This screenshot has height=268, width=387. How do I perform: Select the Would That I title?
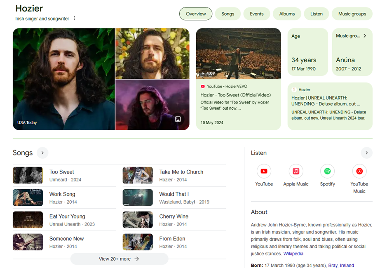coord(174,194)
